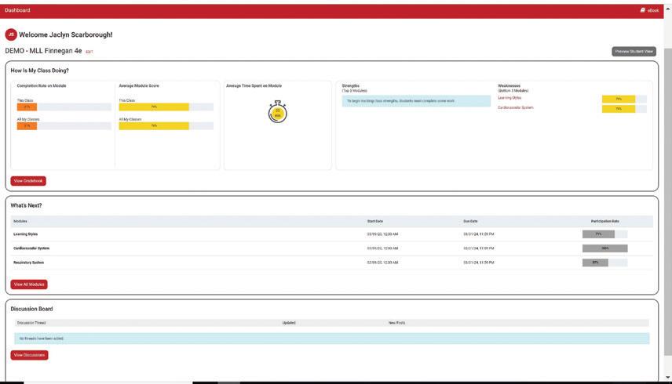Open View Discussions button
Image resolution: width=672 pixels, height=384 pixels.
pyautogui.click(x=29, y=355)
